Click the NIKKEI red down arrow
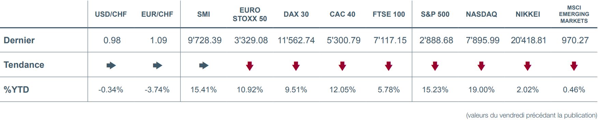 [x=528, y=66]
